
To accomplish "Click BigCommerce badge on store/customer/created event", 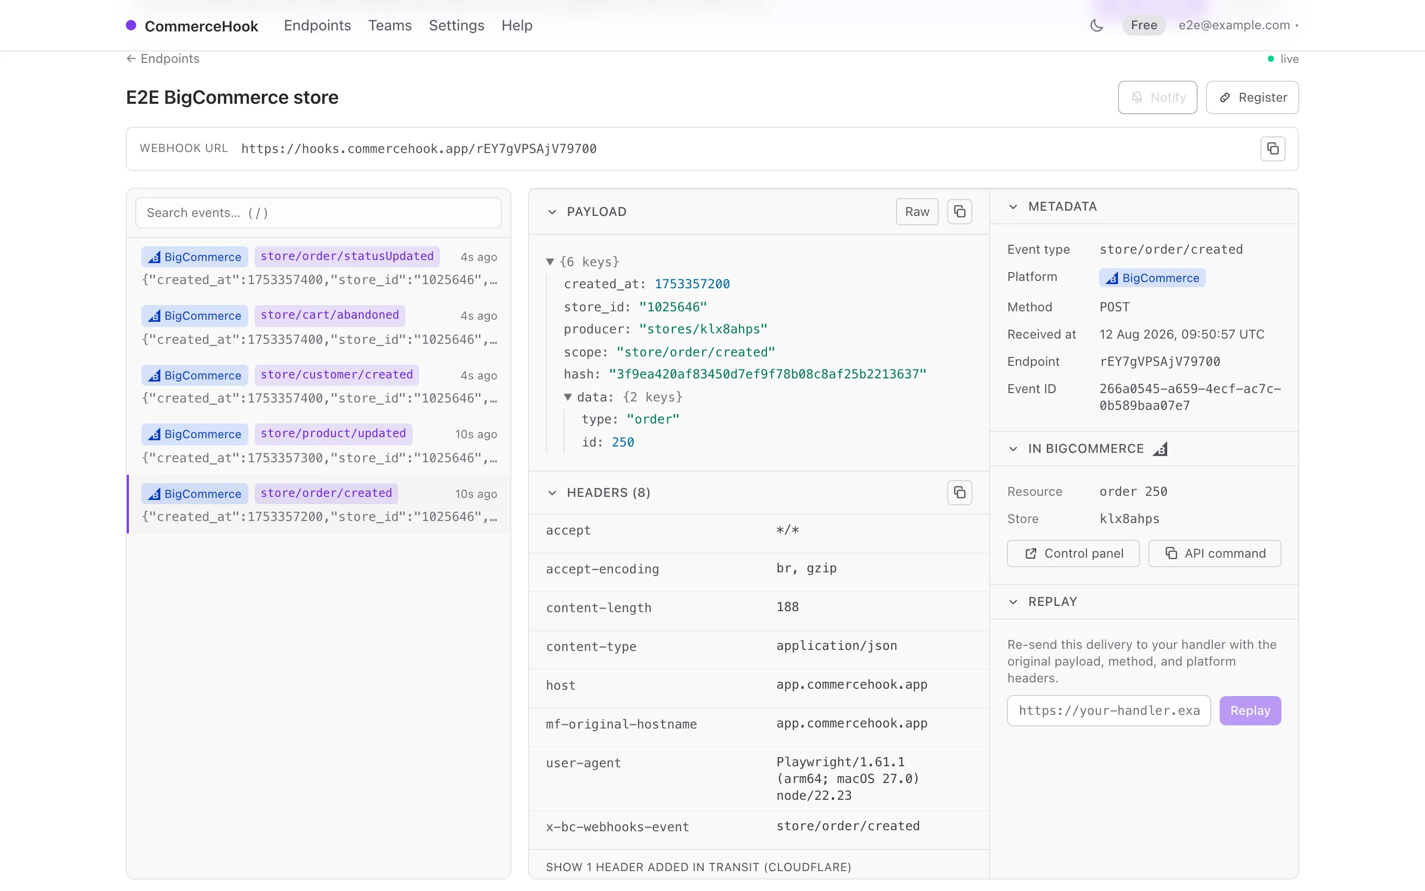I will coord(194,375).
